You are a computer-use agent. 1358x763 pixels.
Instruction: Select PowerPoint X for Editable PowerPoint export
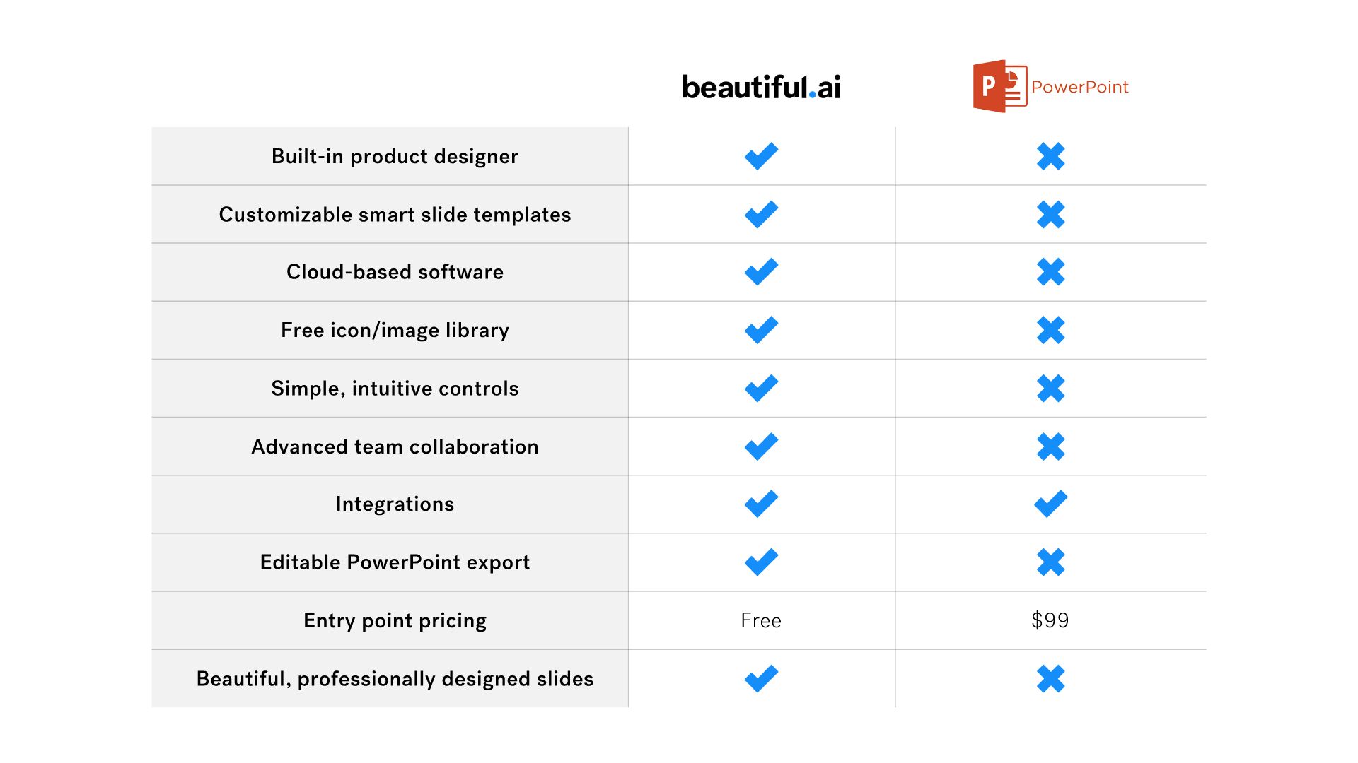[x=1050, y=562]
